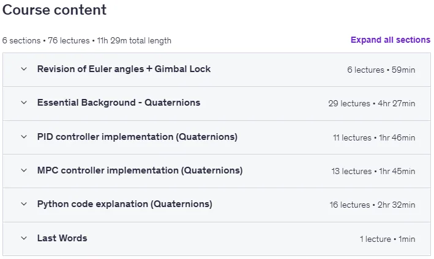Open Revision of Euler angles + Gimbal Lock title
Screen dimensions: 434x259
[x=124, y=69]
